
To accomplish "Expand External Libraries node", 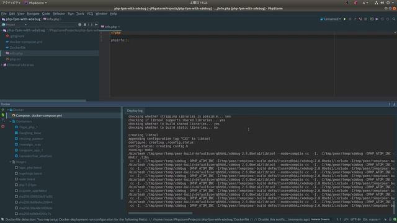I will click(2, 65).
